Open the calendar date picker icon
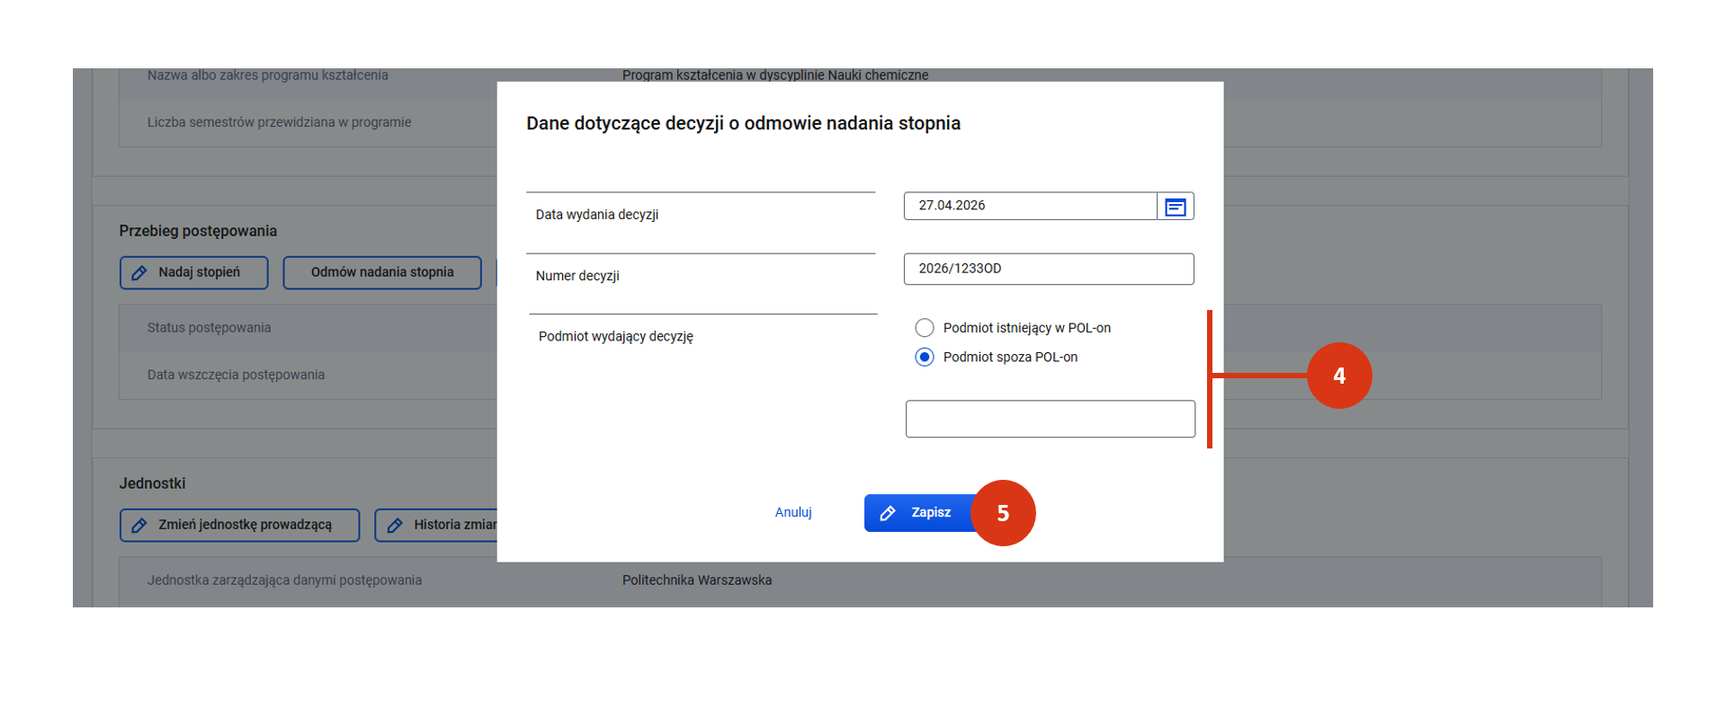The width and height of the screenshot is (1726, 717). pyautogui.click(x=1175, y=207)
